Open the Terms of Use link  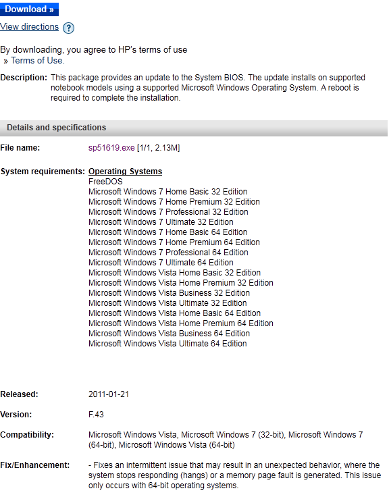[x=37, y=61]
